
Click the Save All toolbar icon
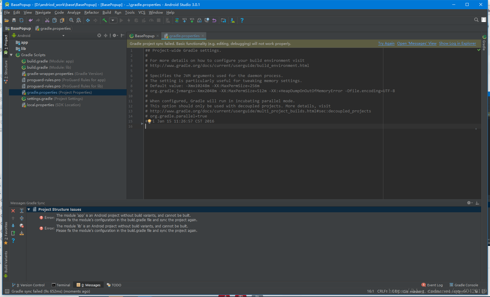(x=14, y=21)
